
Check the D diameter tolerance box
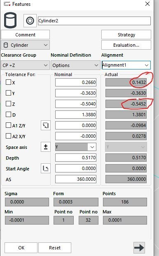click(9, 115)
